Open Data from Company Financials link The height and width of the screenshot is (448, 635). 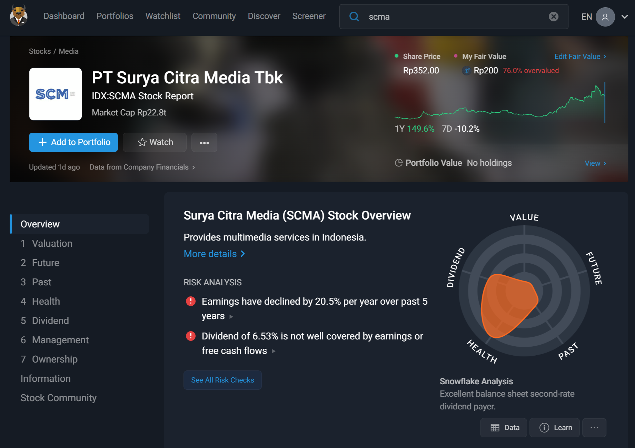coord(142,167)
